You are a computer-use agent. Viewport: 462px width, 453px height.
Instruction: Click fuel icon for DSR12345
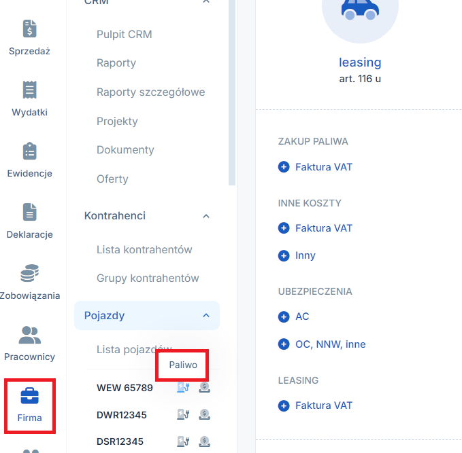click(x=183, y=441)
